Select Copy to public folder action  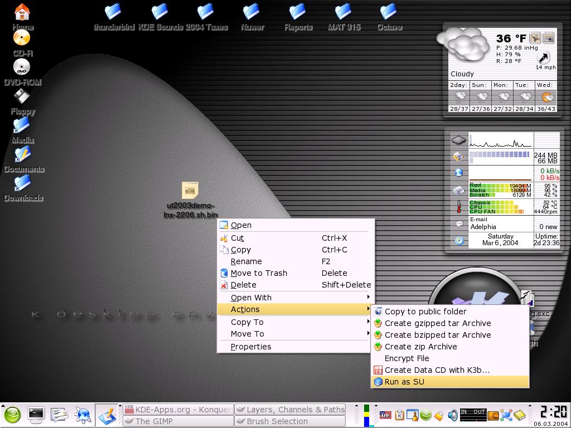pos(450,312)
